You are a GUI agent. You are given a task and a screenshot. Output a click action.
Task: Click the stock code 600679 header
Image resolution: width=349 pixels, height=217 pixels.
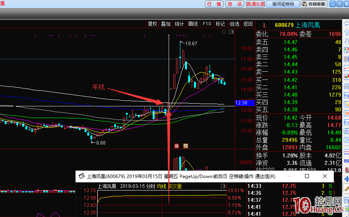click(x=284, y=25)
